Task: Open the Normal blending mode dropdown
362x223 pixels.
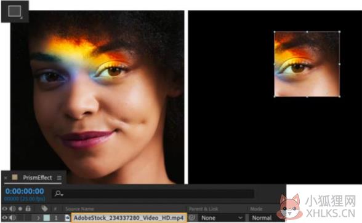Action: (x=262, y=217)
